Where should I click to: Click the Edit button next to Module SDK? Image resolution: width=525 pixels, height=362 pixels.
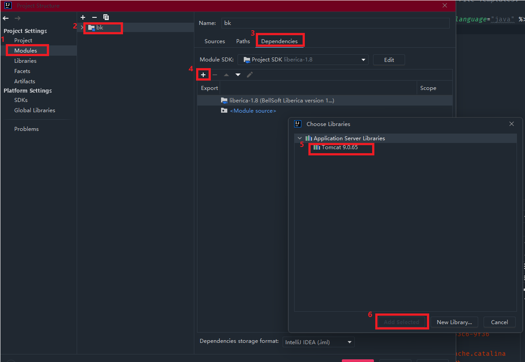click(x=389, y=60)
